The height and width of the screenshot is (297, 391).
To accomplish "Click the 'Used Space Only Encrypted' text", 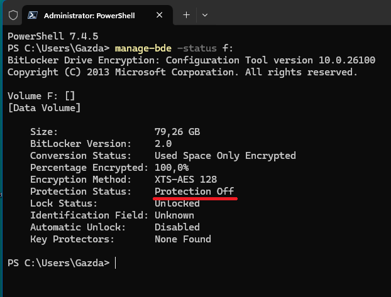I will coord(225,156).
